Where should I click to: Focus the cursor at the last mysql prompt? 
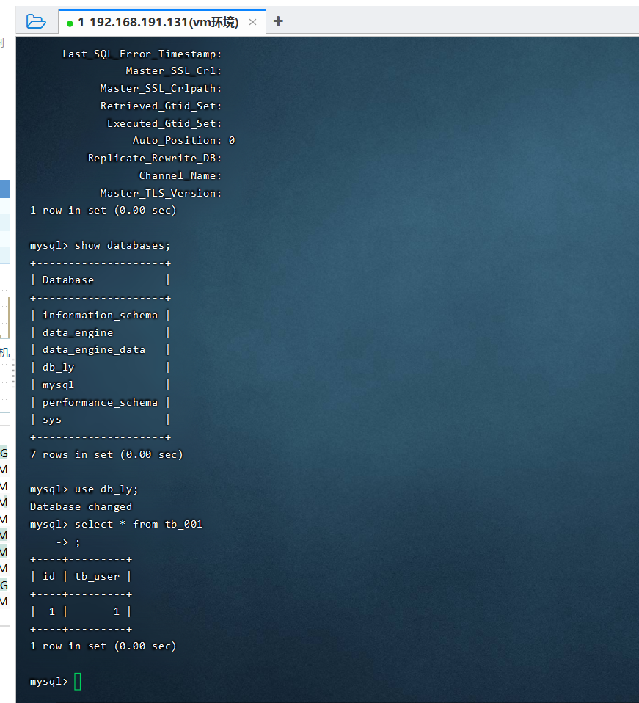click(78, 682)
